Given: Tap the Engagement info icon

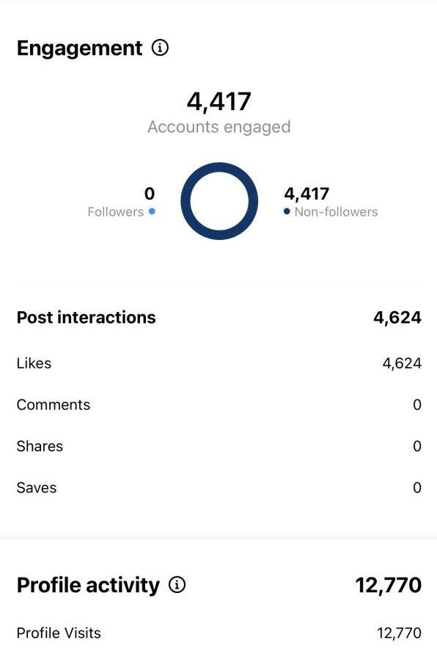Looking at the screenshot, I should point(160,48).
